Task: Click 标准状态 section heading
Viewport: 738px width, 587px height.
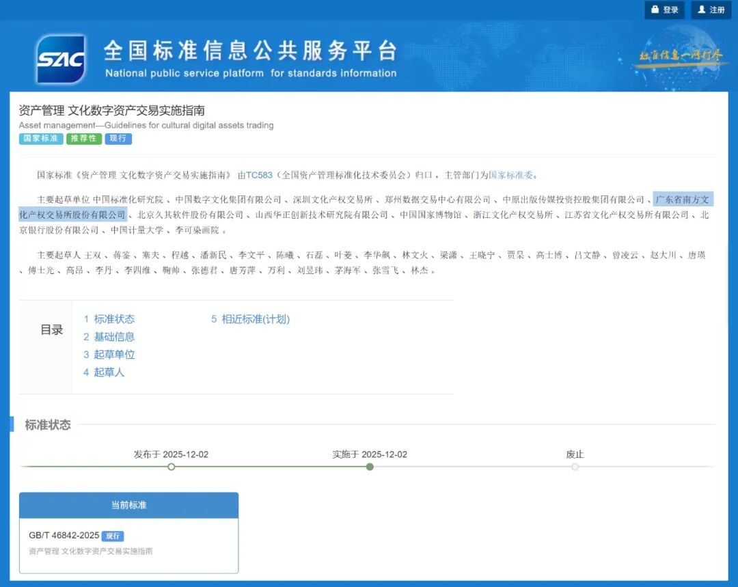Action: [x=48, y=425]
